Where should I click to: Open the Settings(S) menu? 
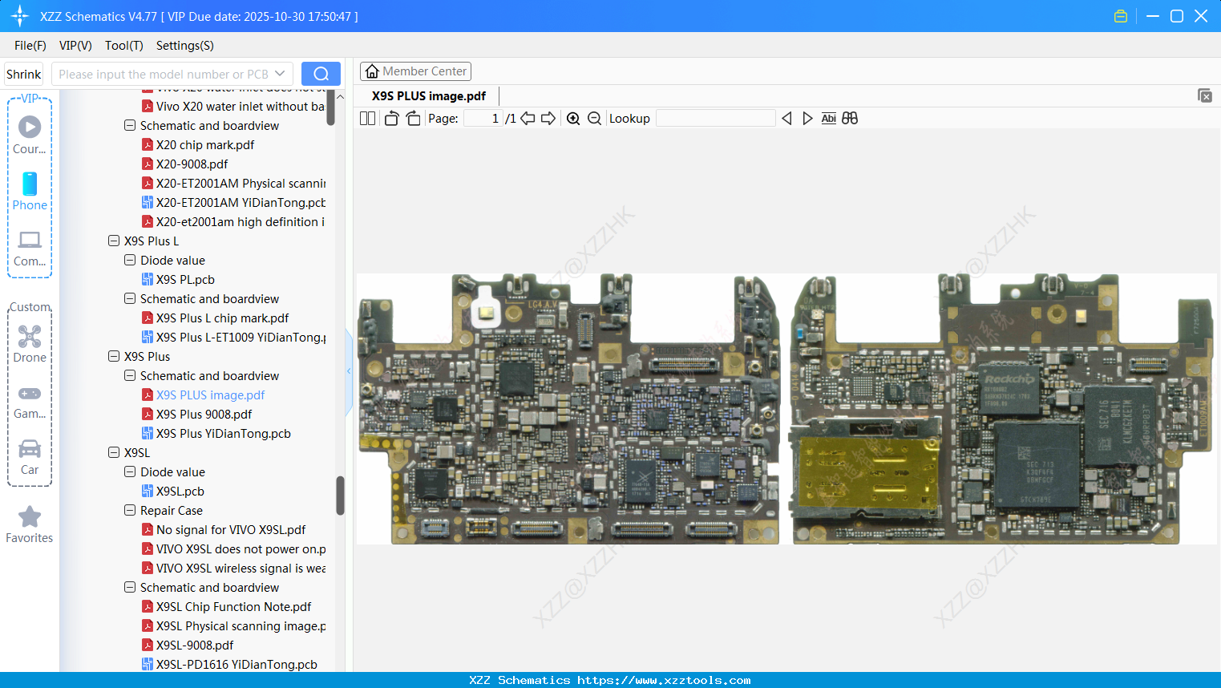tap(184, 46)
